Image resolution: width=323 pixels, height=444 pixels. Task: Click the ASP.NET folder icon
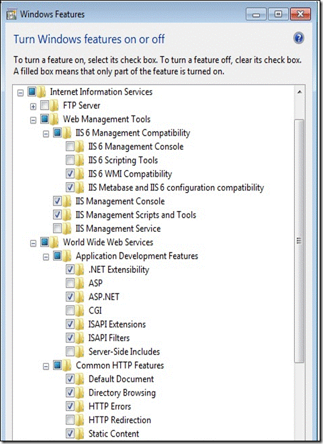pos(79,297)
